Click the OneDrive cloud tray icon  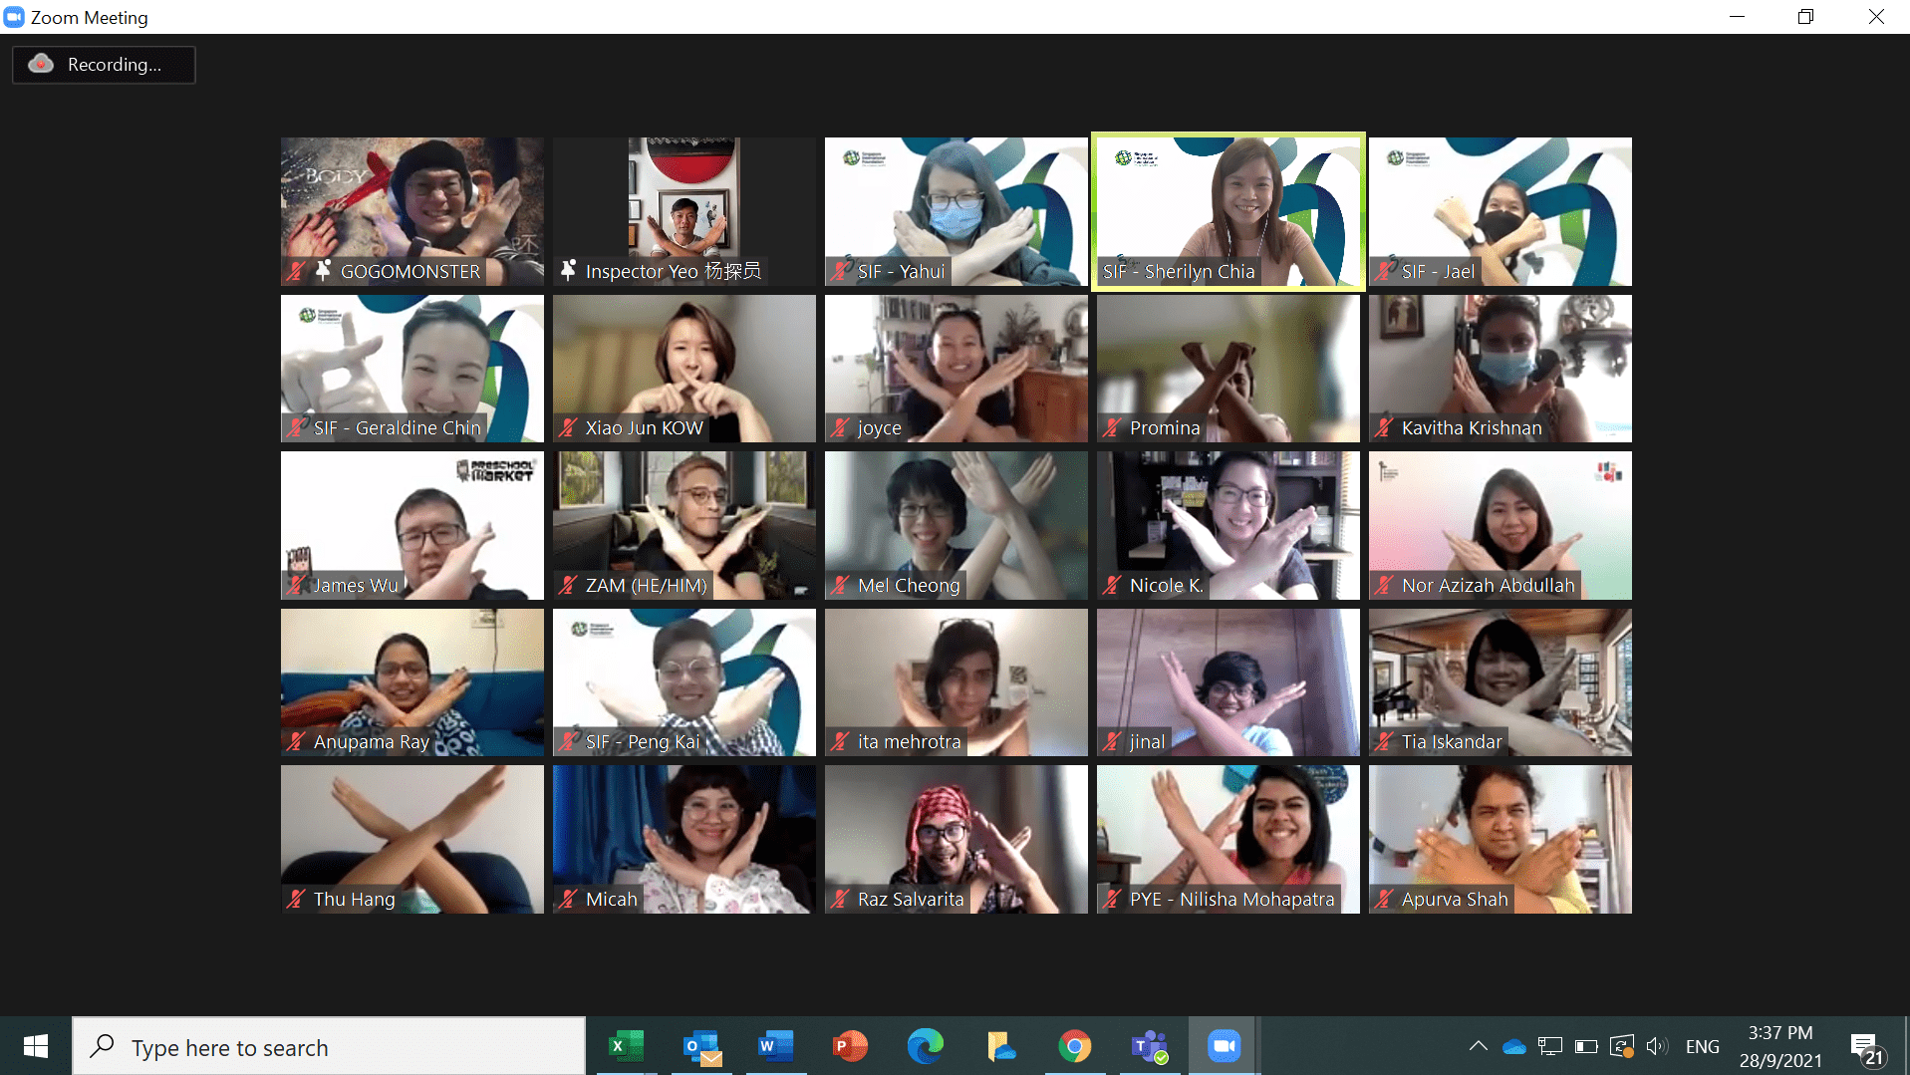coord(1514,1046)
